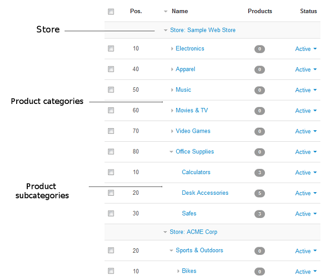The height and width of the screenshot is (279, 323).
Task: Click the Office Supplies products count badge
Action: pyautogui.click(x=259, y=152)
